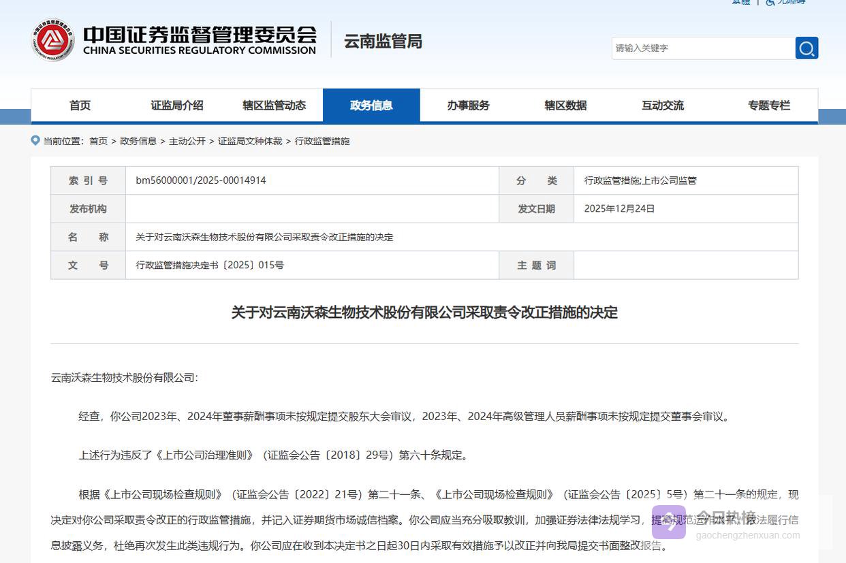
Task: Click the CSRC round red logo
Action: click(x=52, y=40)
